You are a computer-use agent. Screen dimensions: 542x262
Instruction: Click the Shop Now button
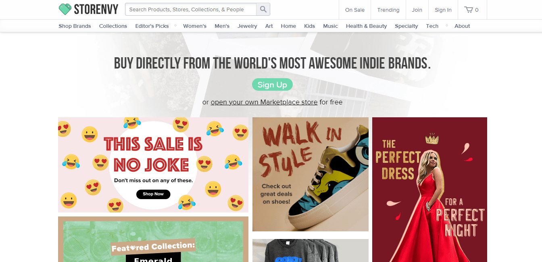[153, 194]
